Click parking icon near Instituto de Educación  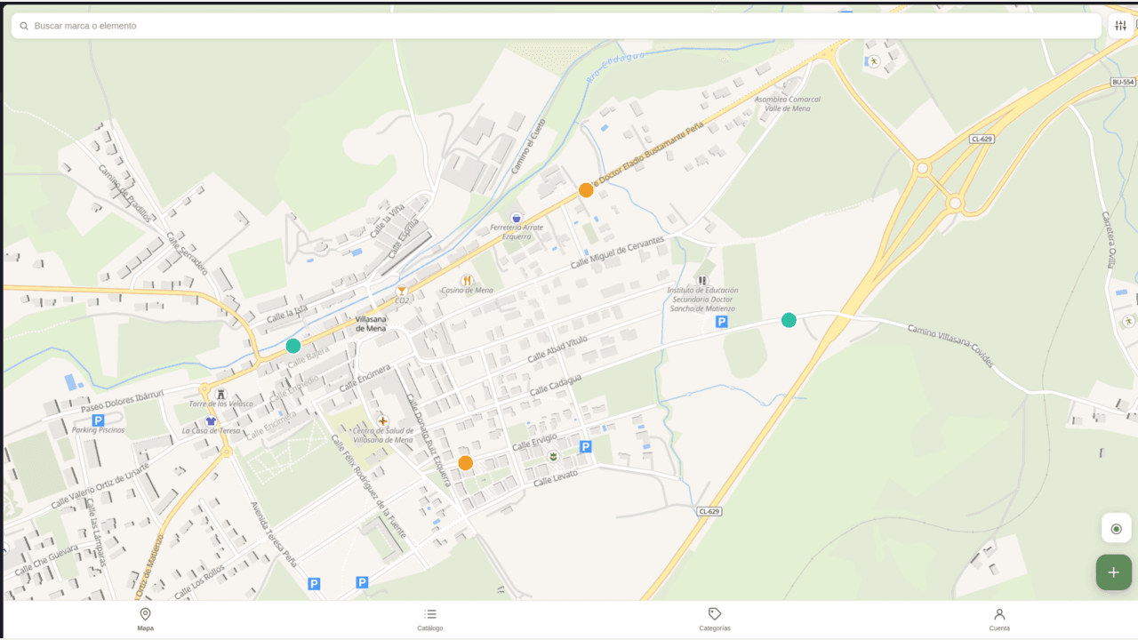[x=721, y=322]
